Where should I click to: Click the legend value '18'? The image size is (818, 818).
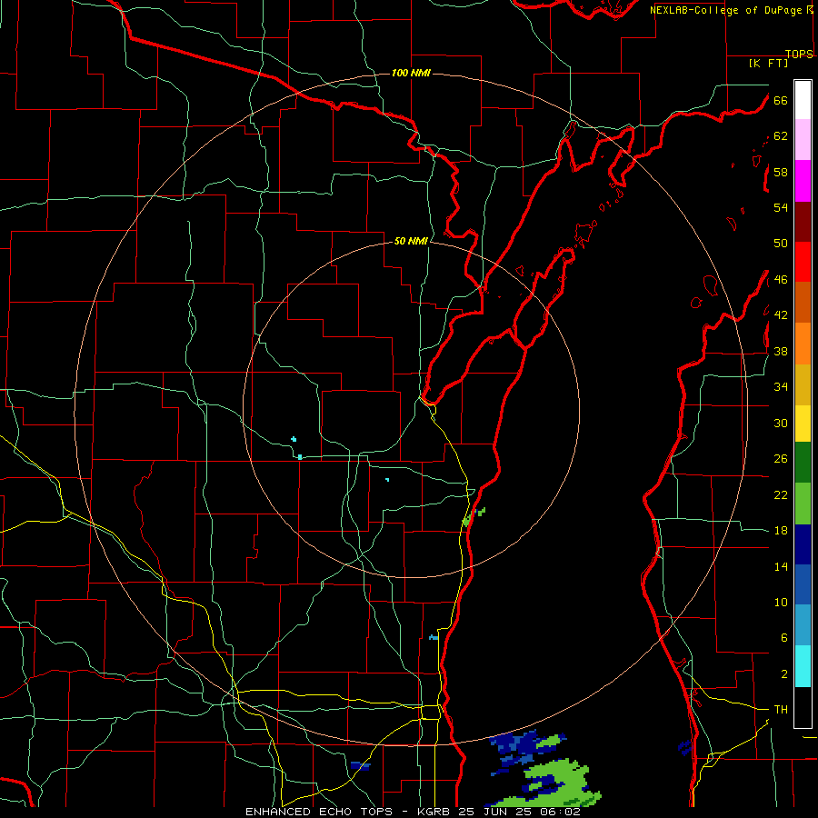781,531
